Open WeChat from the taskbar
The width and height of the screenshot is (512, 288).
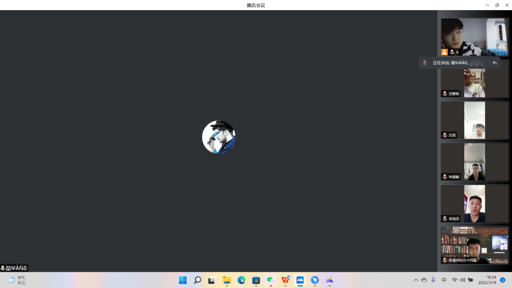coord(270,280)
